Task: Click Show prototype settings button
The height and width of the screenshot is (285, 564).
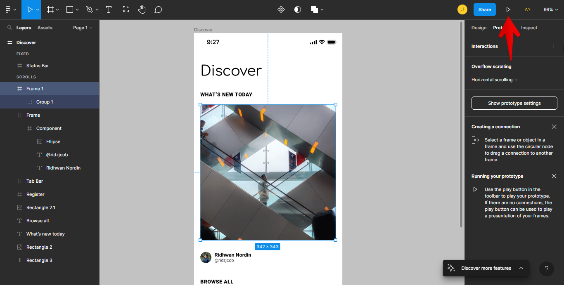Action: (514, 103)
